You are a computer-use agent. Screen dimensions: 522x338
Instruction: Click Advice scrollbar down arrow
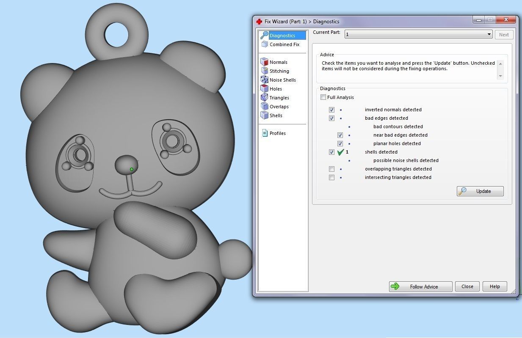(500, 76)
